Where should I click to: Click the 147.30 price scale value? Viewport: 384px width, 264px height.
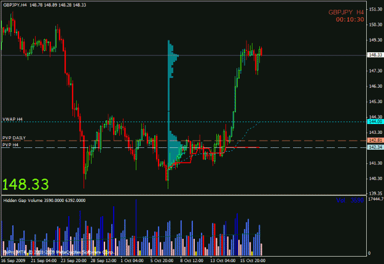[x=375, y=71]
